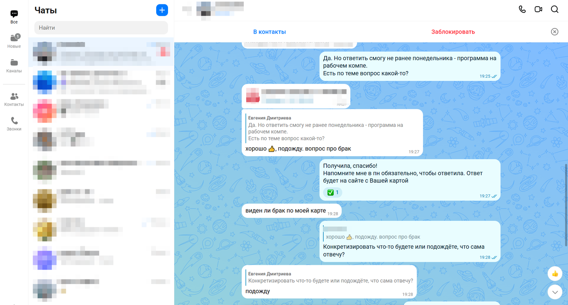Open the blurred attachment message with red thumbnail
The image size is (568, 305).
(296, 96)
